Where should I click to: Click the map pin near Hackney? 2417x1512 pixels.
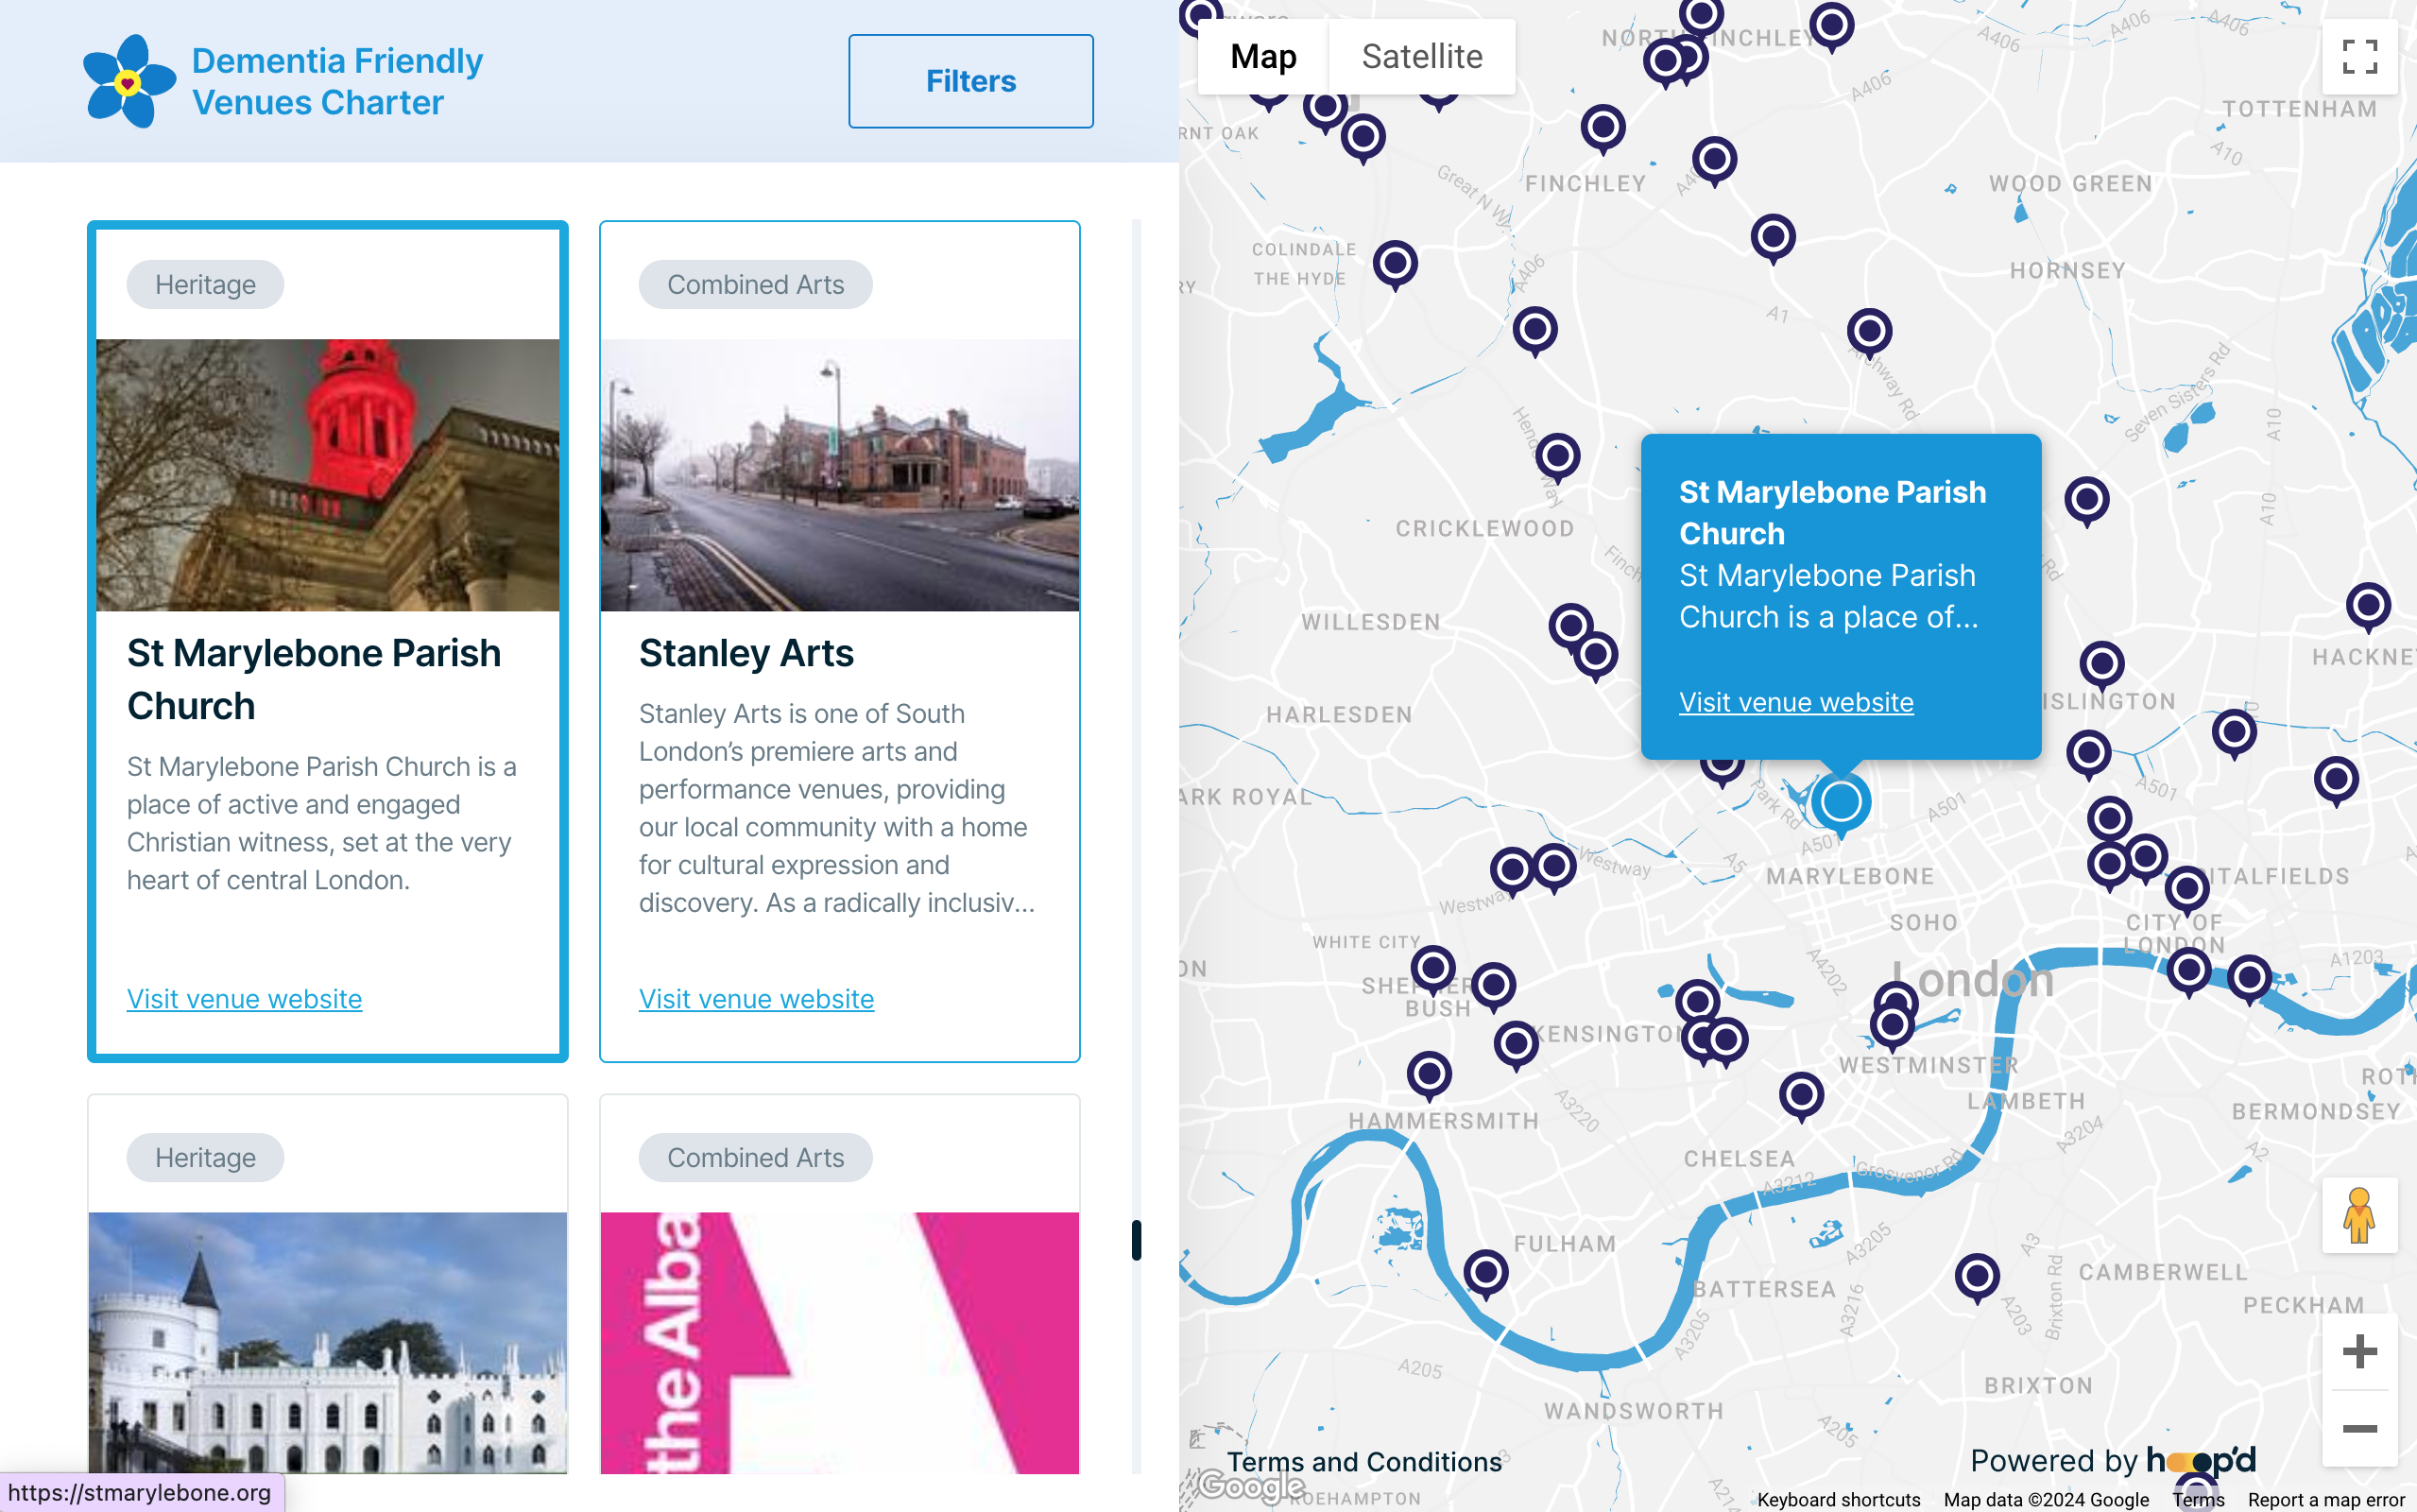2368,606
